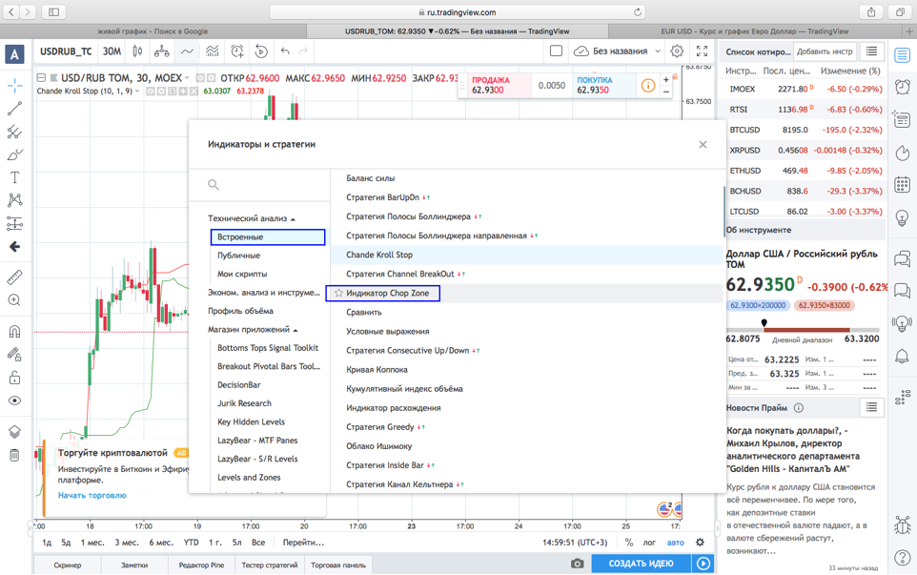Toggle the magnet mode
The image size is (917, 575).
pos(14,331)
